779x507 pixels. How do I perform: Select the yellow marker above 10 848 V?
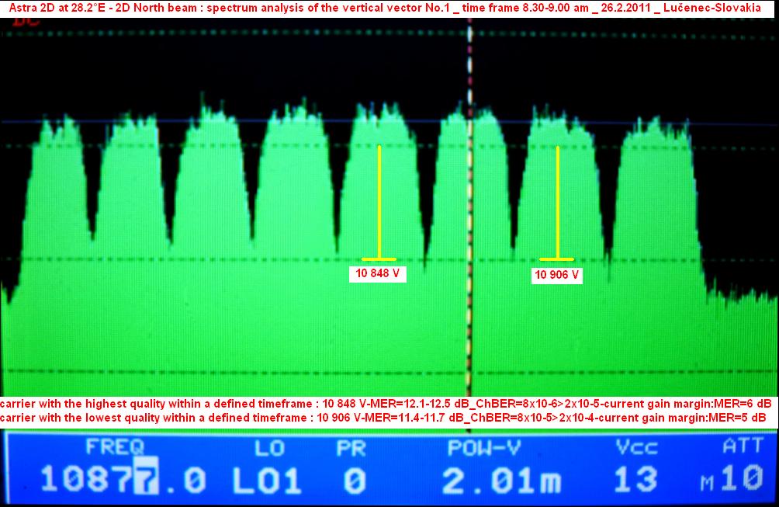[379, 202]
